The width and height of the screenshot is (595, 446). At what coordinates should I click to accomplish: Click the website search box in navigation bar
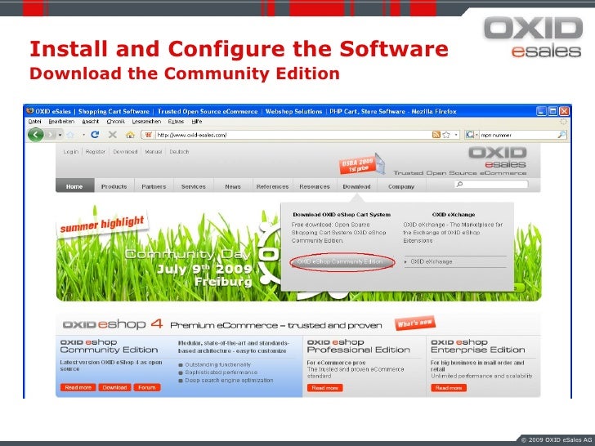491,184
